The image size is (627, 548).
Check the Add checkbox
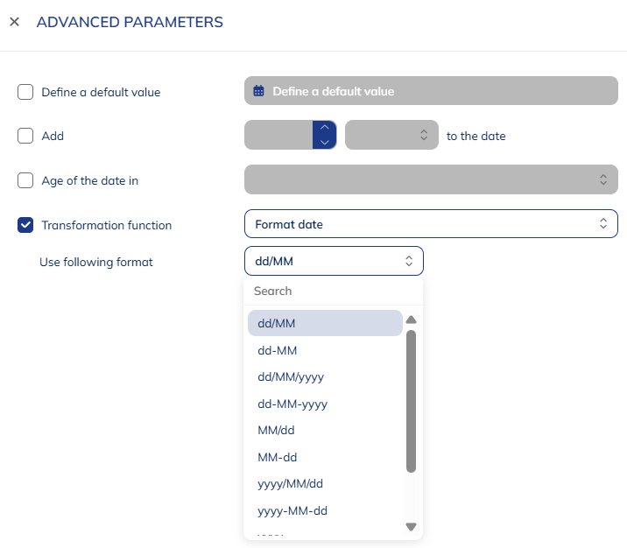pyautogui.click(x=25, y=136)
